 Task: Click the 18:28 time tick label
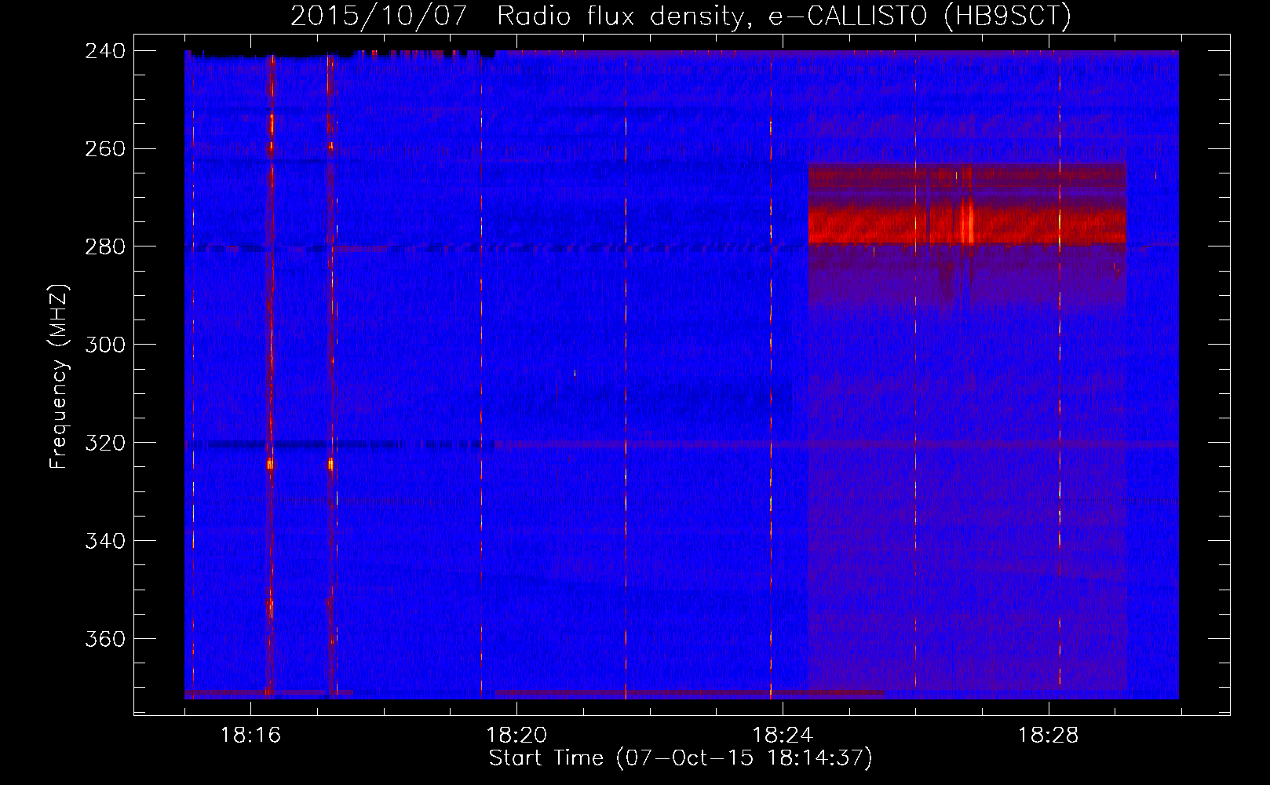coord(1049,736)
